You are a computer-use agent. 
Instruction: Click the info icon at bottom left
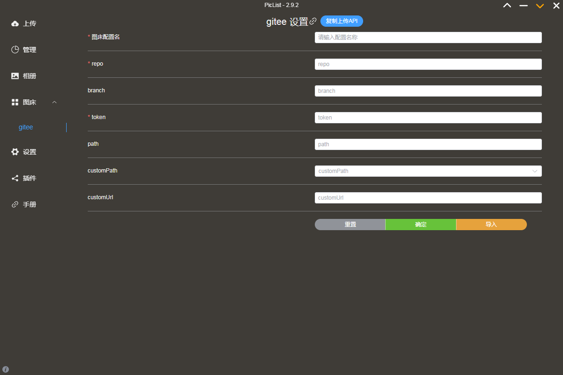[6, 369]
